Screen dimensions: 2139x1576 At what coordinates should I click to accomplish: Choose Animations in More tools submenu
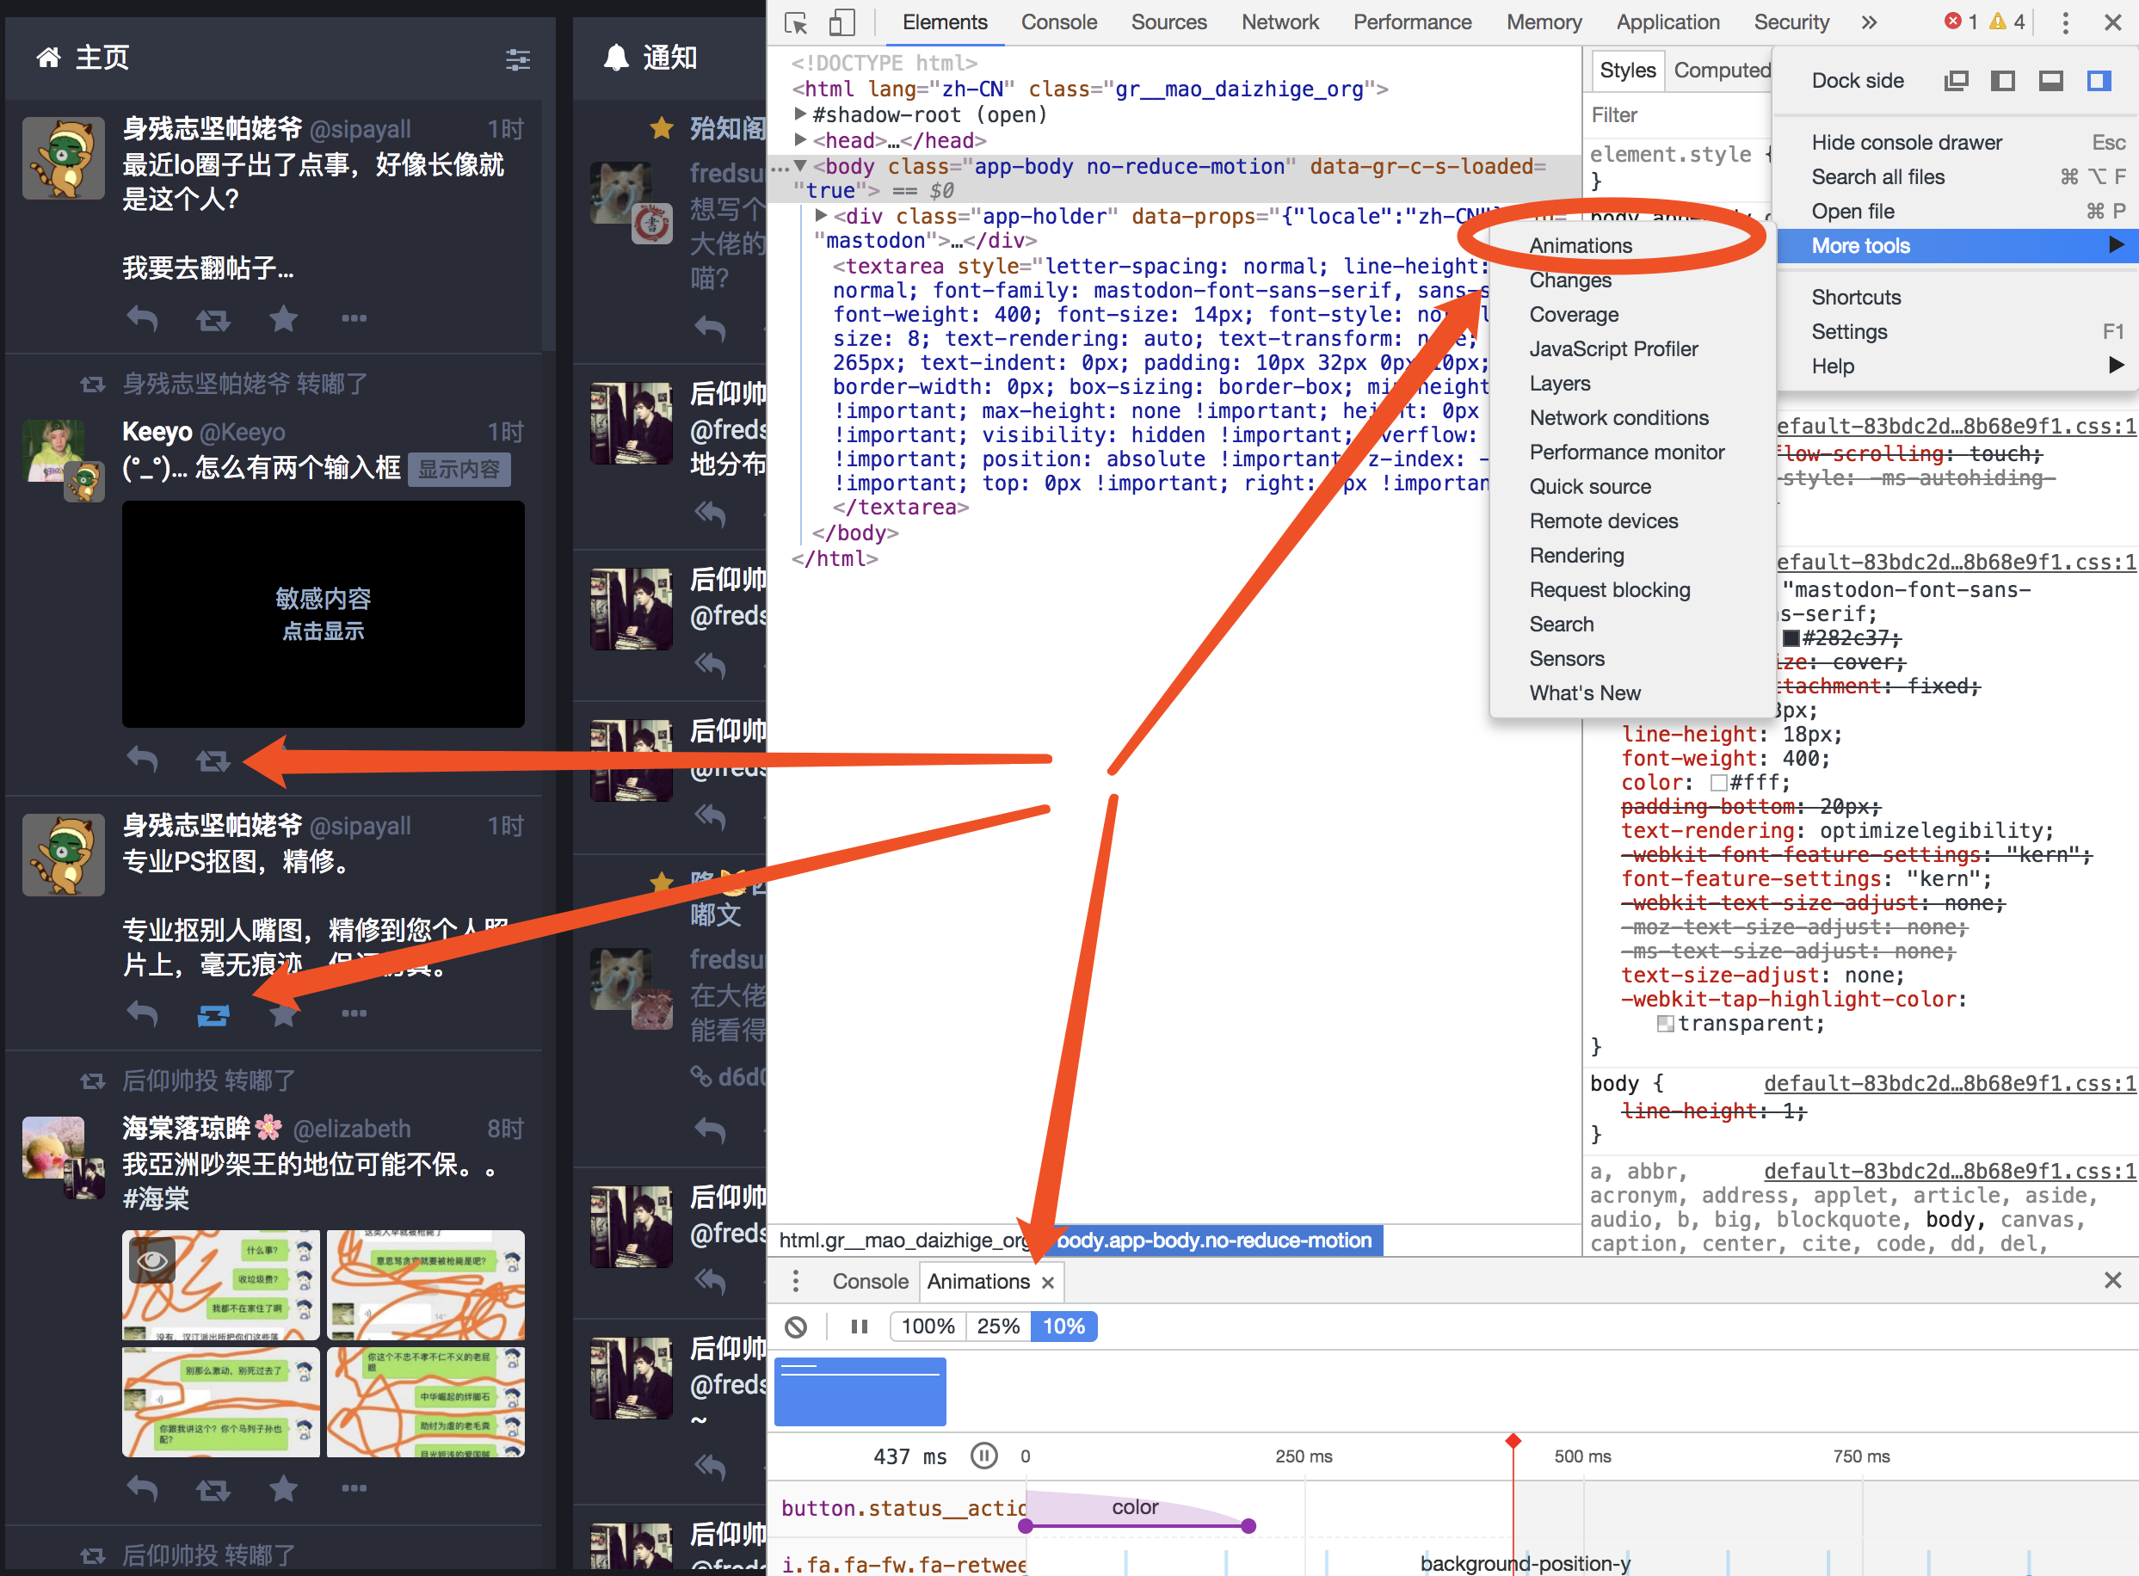click(x=1580, y=246)
